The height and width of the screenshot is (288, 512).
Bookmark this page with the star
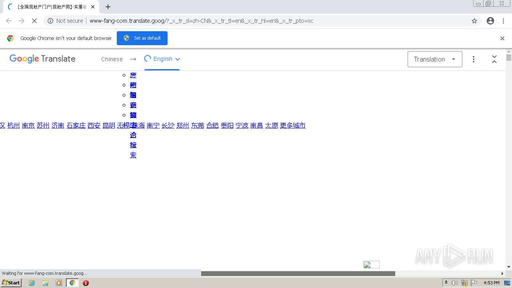(x=474, y=21)
